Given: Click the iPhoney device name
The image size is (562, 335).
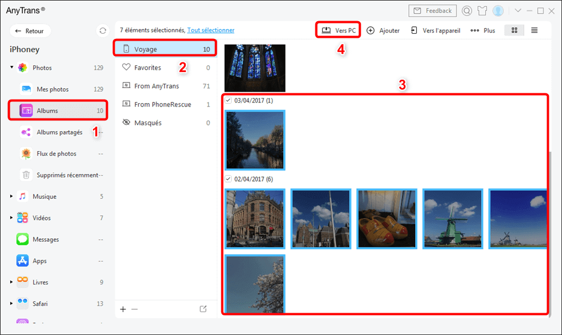Looking at the screenshot, I should [24, 49].
